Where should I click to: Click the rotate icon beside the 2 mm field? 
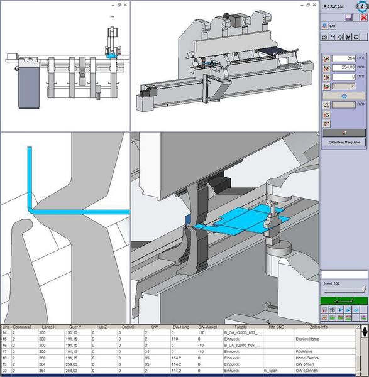pos(326,105)
